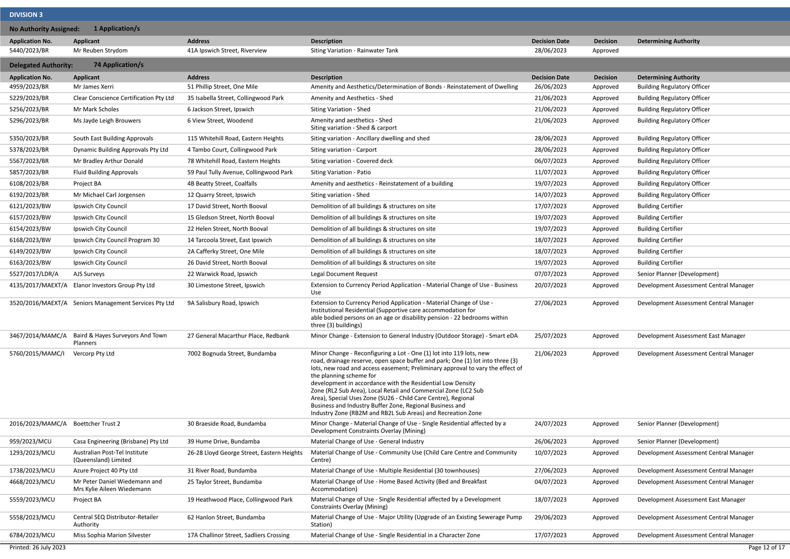Click description Legal Document Request

(344, 274)
